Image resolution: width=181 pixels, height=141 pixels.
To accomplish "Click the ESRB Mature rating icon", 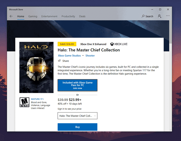I will [24, 102].
